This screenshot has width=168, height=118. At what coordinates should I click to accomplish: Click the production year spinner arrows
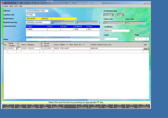(112, 15)
